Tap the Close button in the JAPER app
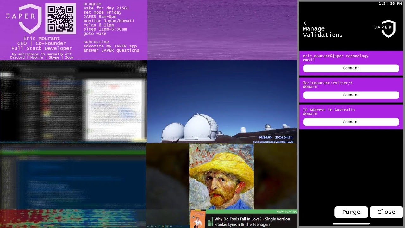Screen dimensions: 405x228 click(x=386, y=212)
